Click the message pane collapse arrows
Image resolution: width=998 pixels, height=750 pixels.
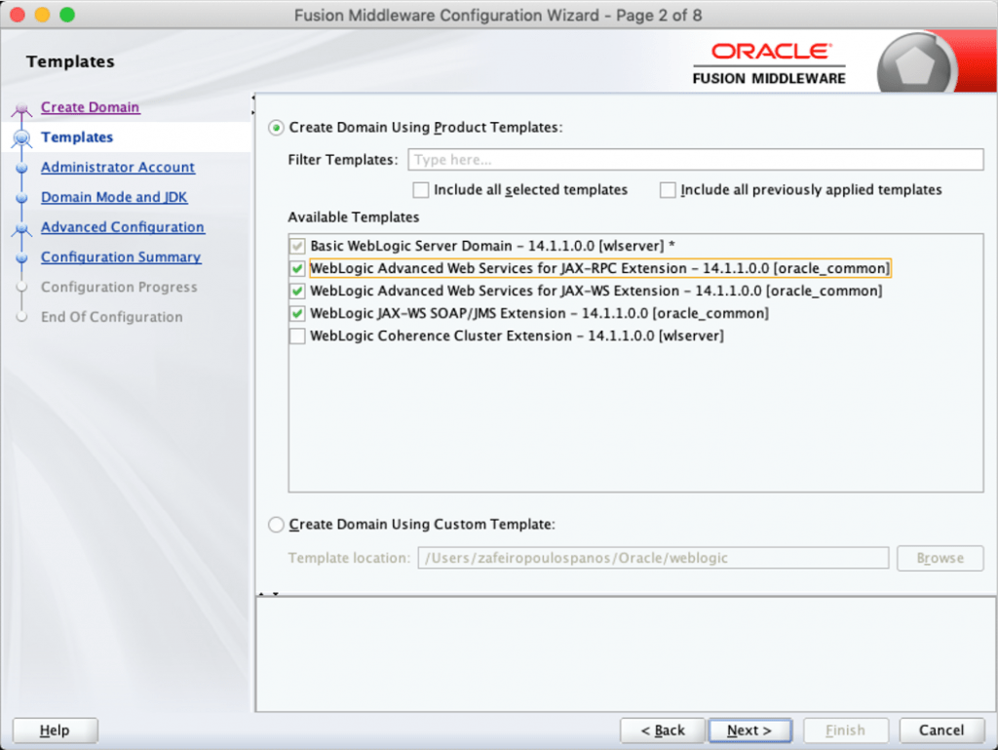[x=269, y=594]
